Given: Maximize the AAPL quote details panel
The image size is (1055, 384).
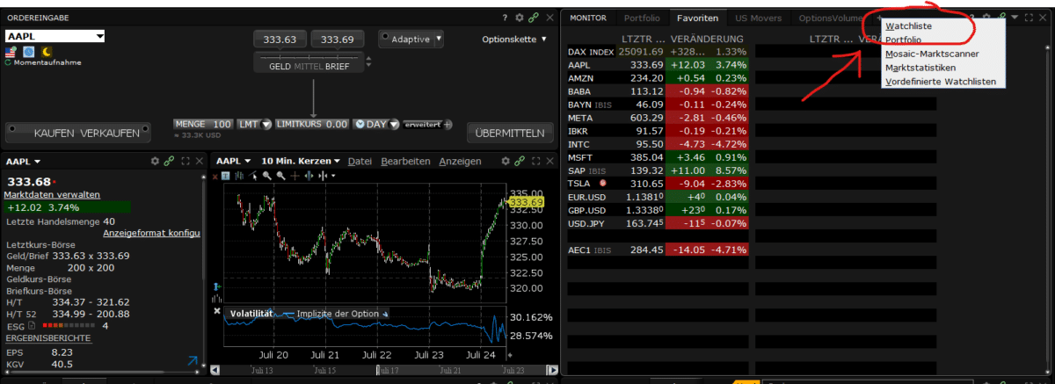Looking at the screenshot, I should pos(186,162).
